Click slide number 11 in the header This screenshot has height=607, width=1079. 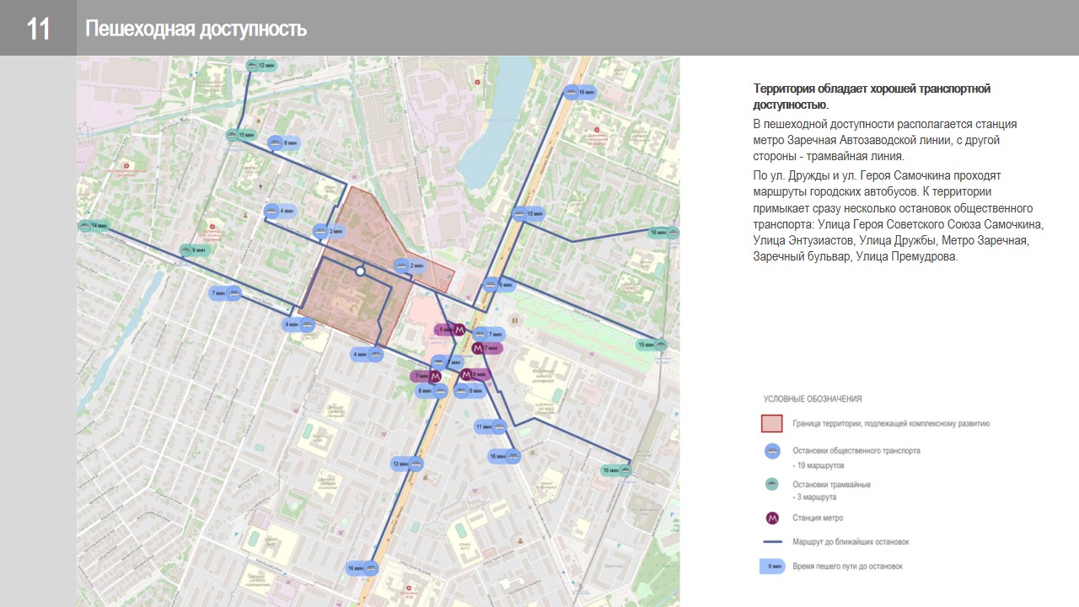point(39,30)
